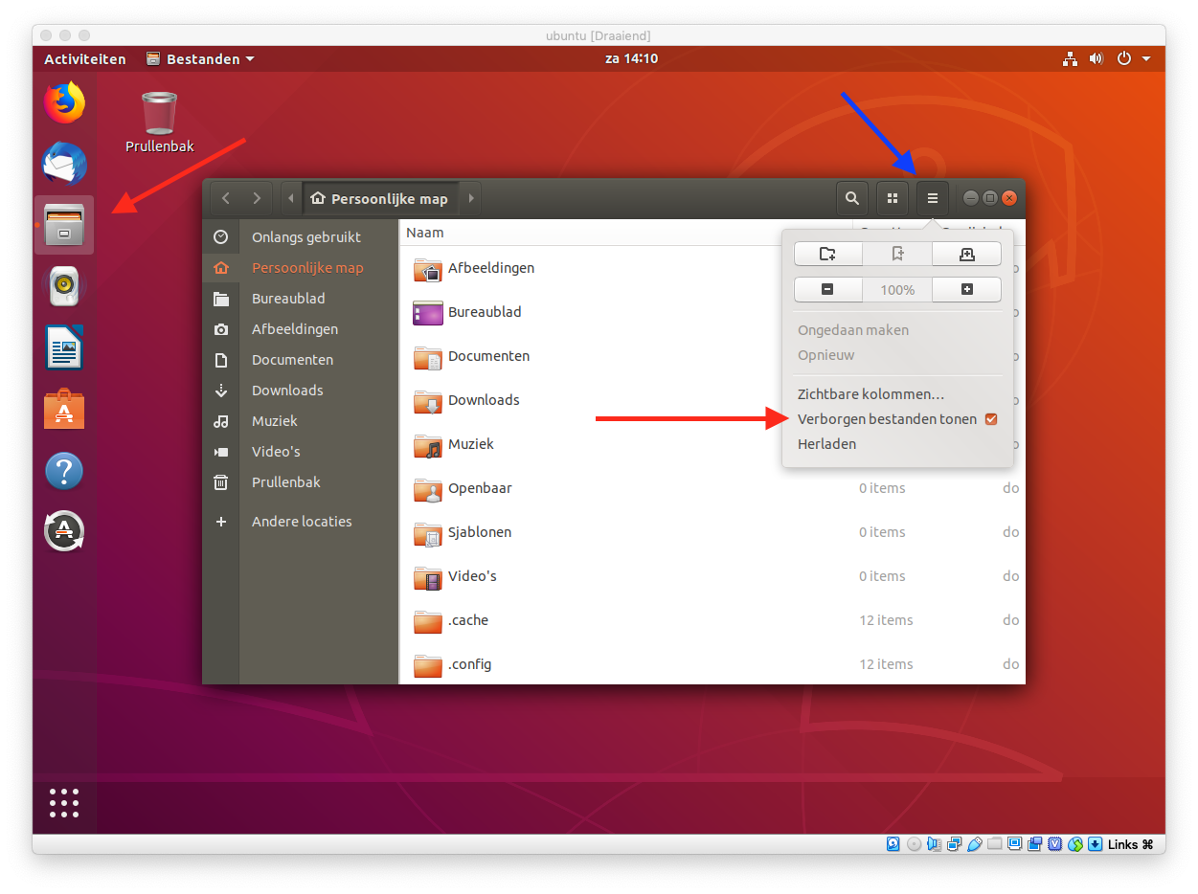Click the hamburger menu button in toolbar
1198x894 pixels.
[932, 198]
